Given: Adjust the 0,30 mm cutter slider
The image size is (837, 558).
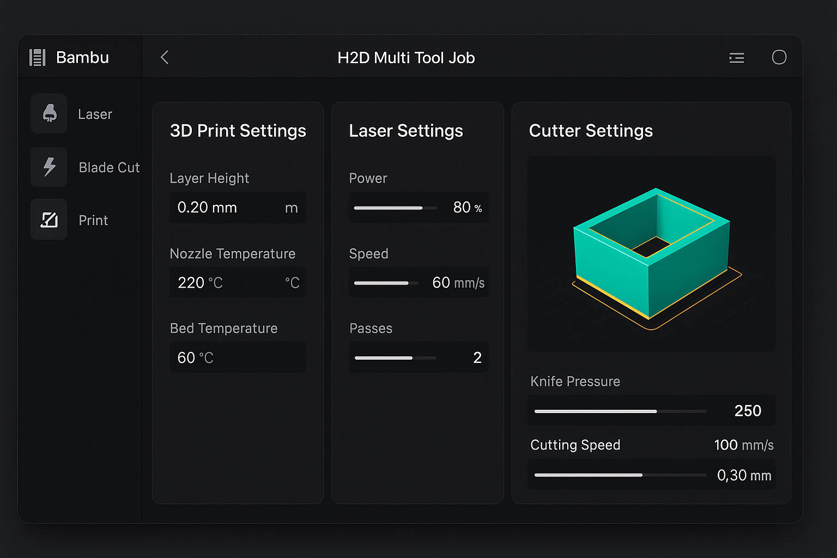Looking at the screenshot, I should pyautogui.click(x=620, y=475).
